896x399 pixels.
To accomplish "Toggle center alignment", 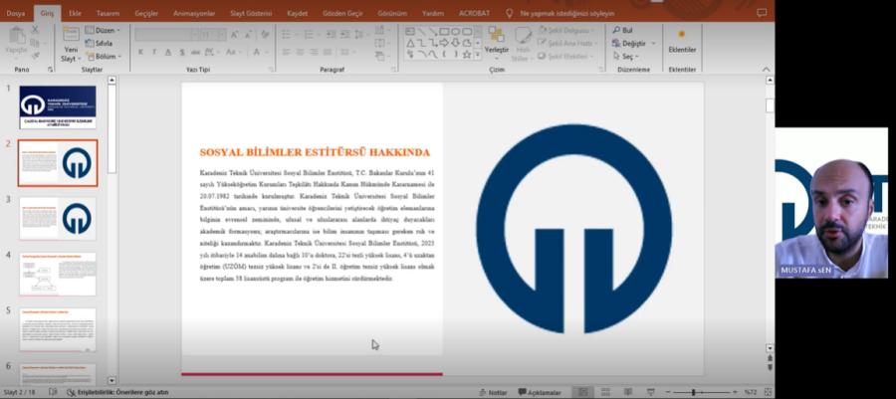I will 299,52.
